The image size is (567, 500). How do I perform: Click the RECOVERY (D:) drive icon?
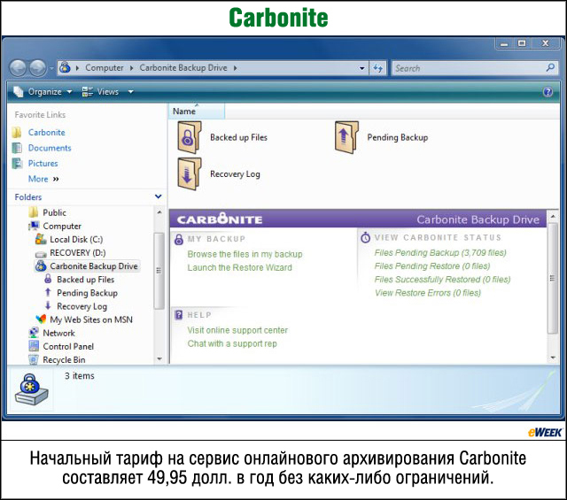(41, 253)
